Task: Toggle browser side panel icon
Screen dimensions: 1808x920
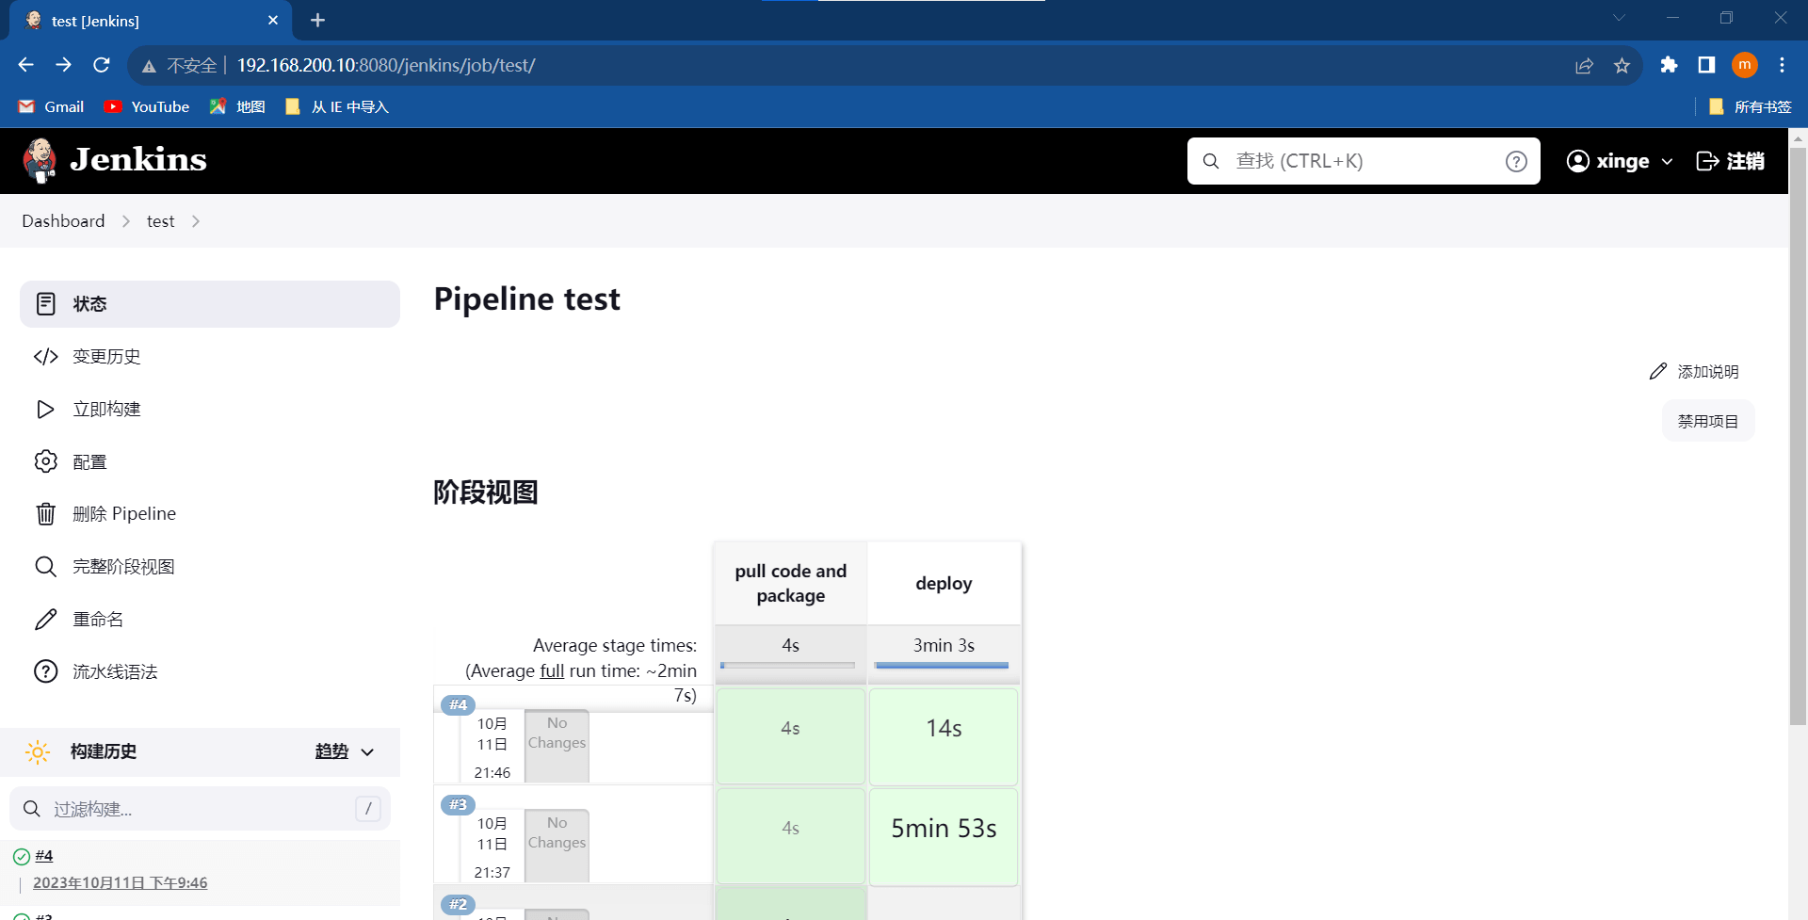Action: (1706, 65)
